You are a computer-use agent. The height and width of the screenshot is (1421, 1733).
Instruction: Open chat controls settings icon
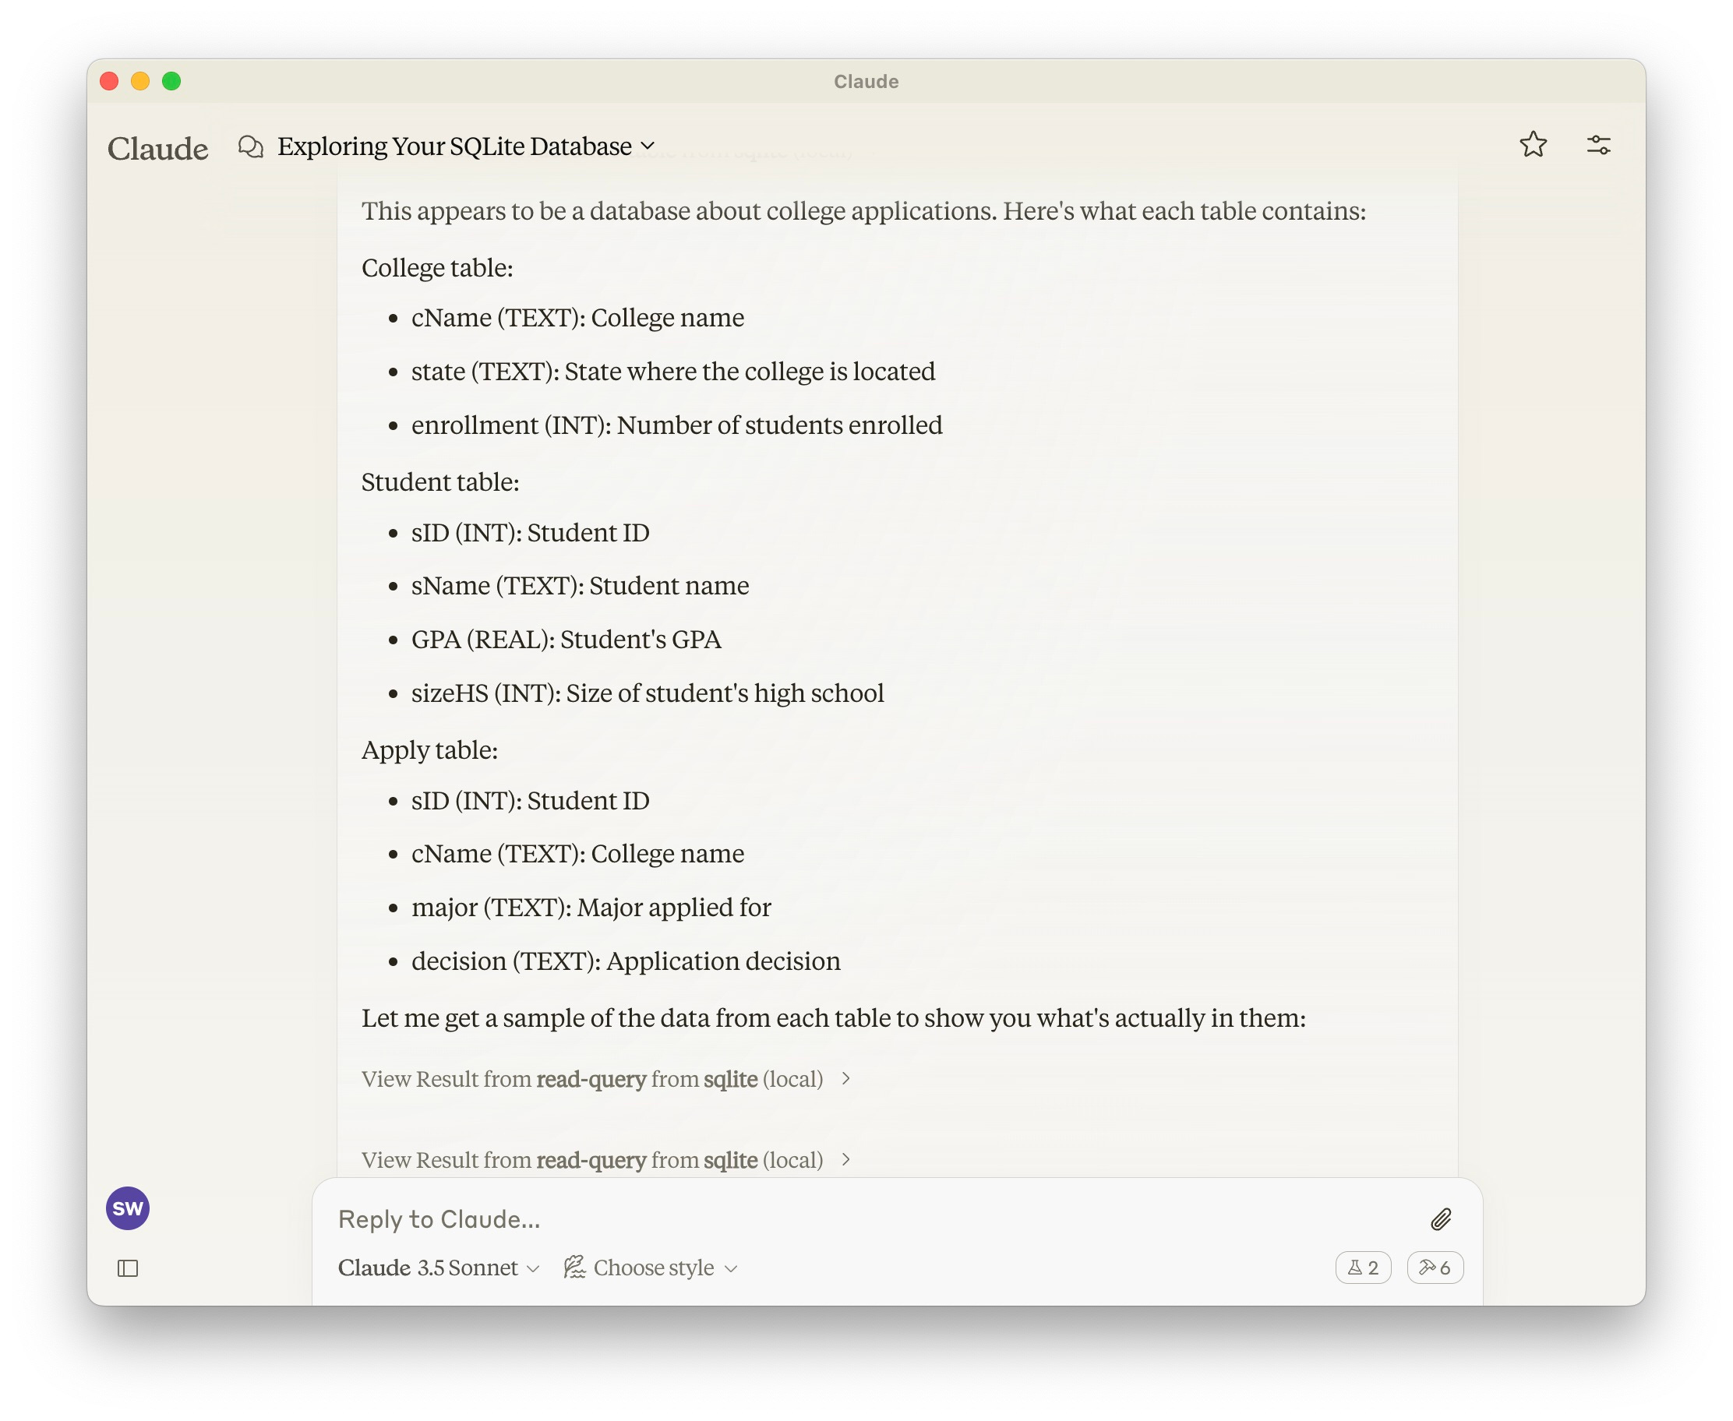point(1598,145)
